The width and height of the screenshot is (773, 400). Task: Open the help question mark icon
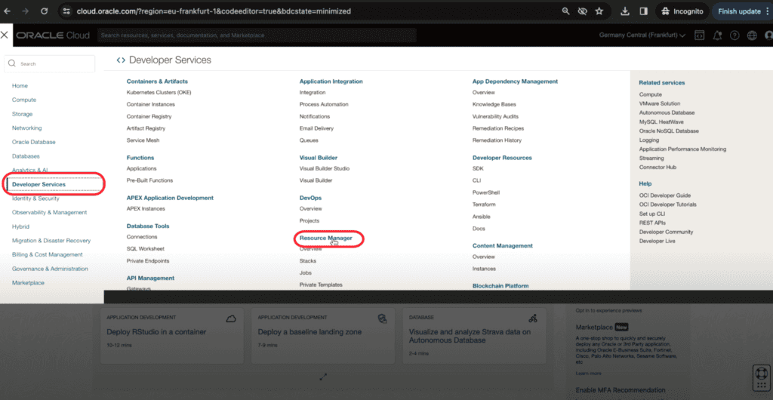pyautogui.click(x=735, y=35)
